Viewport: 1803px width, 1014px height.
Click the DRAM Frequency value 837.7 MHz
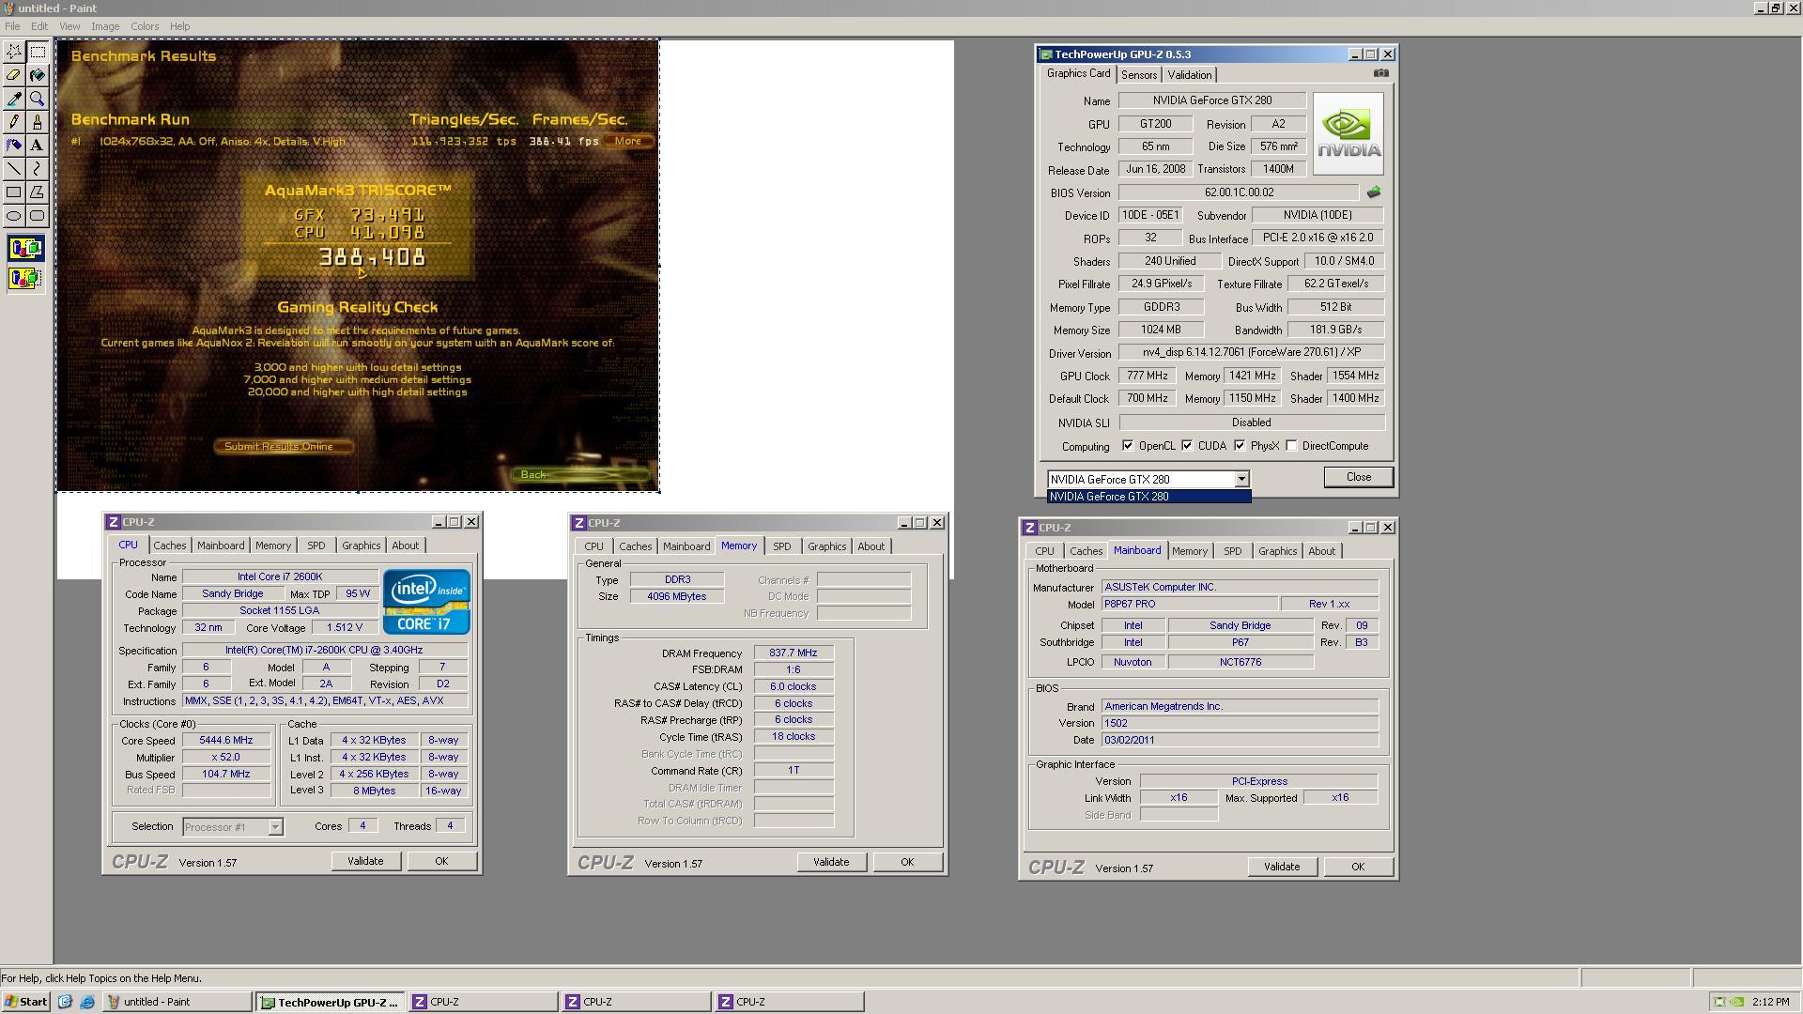[x=794, y=653]
